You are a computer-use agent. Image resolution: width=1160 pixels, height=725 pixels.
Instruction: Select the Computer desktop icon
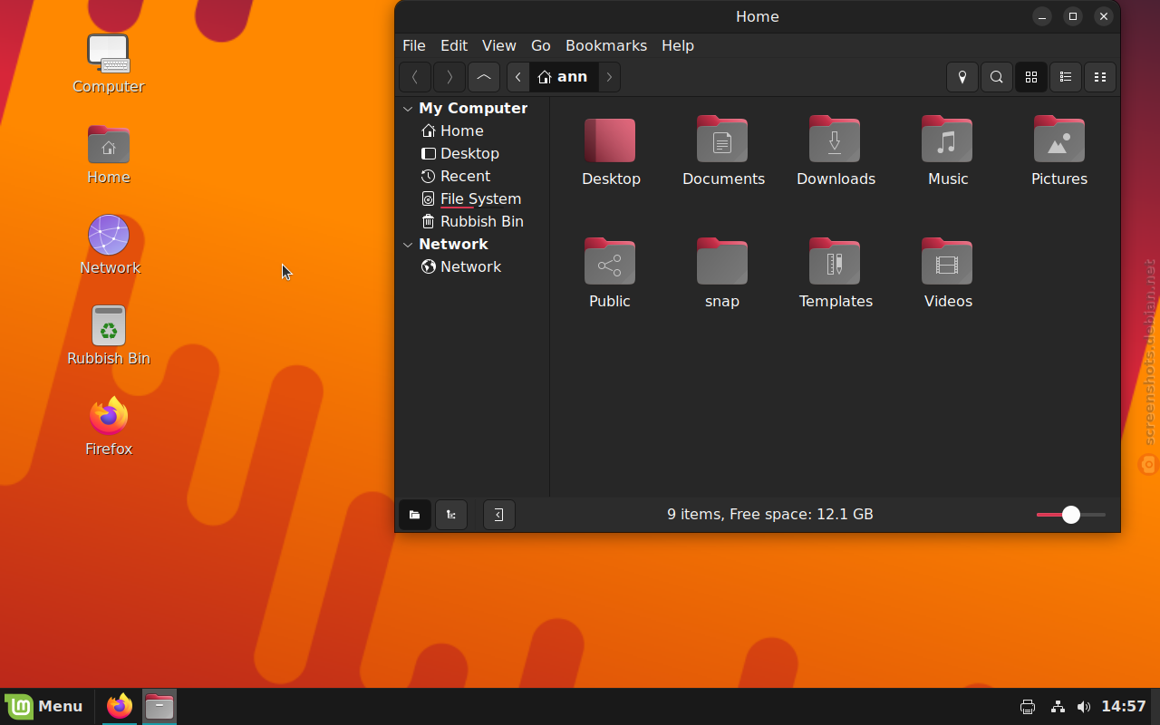tap(109, 53)
